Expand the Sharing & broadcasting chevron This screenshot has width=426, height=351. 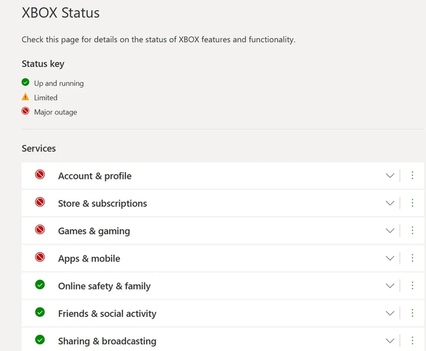coord(390,341)
